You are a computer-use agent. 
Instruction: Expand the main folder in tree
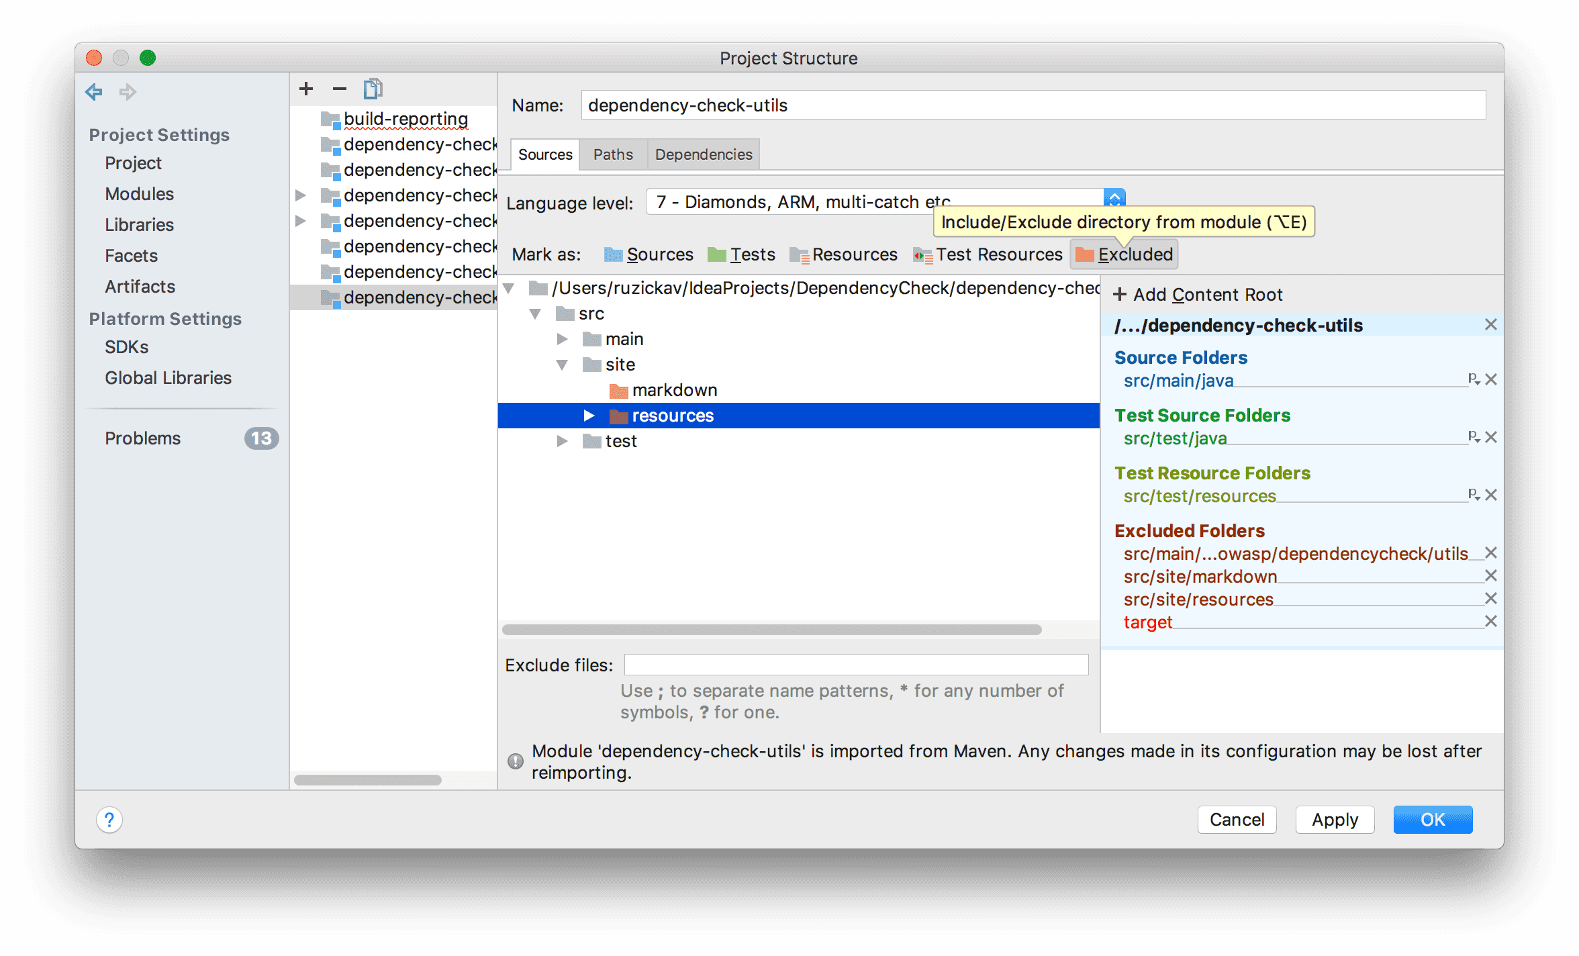(563, 339)
